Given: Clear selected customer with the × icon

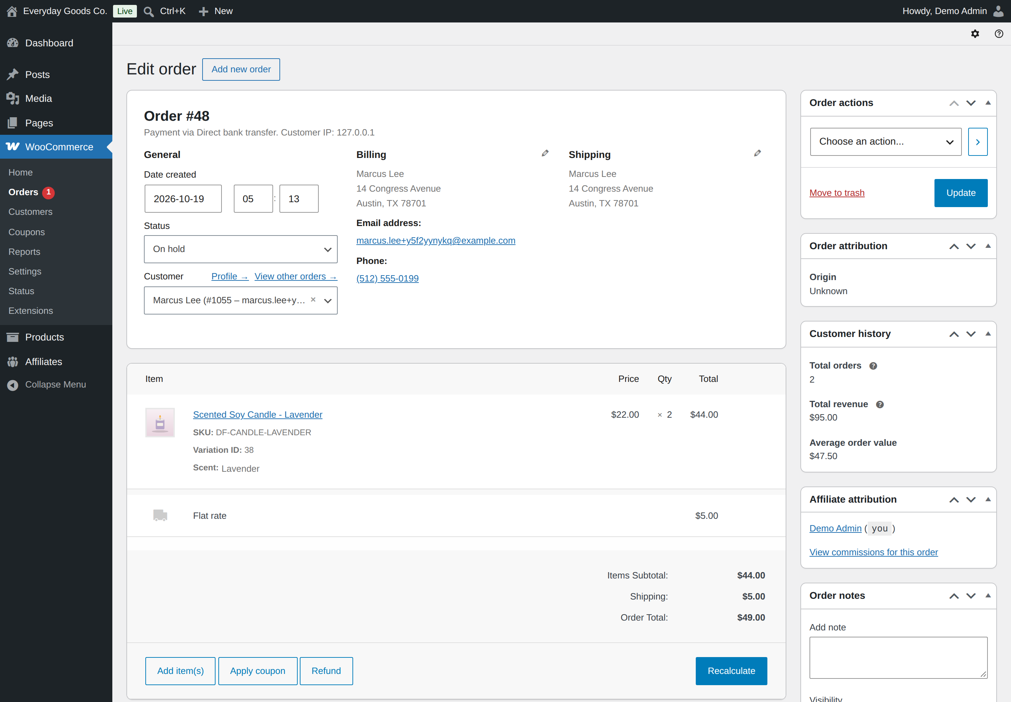Looking at the screenshot, I should [313, 299].
